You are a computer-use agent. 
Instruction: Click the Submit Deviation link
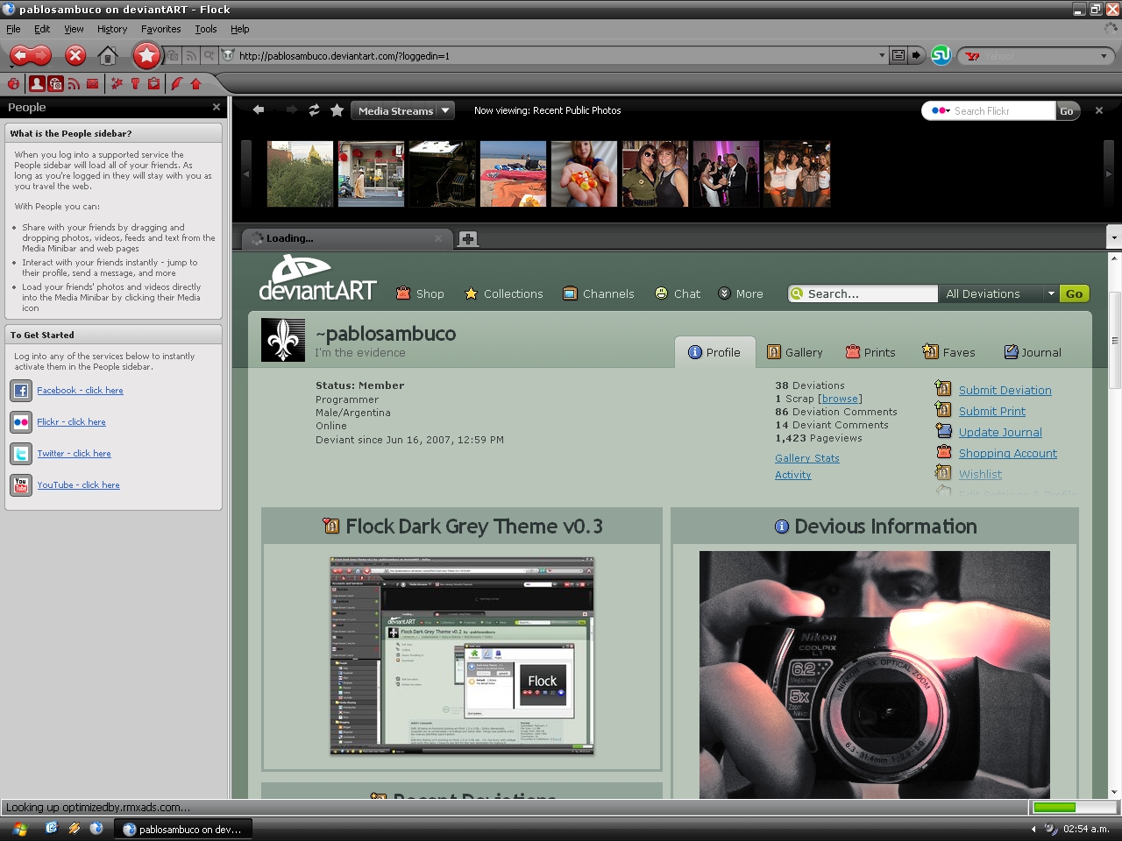click(x=1005, y=390)
